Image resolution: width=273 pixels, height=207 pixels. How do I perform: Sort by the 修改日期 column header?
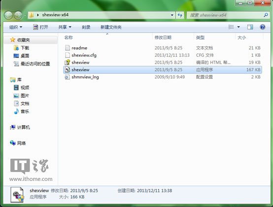[163, 37]
